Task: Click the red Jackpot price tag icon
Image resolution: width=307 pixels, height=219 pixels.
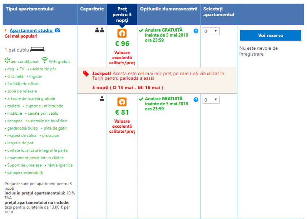Action: click(x=86, y=73)
